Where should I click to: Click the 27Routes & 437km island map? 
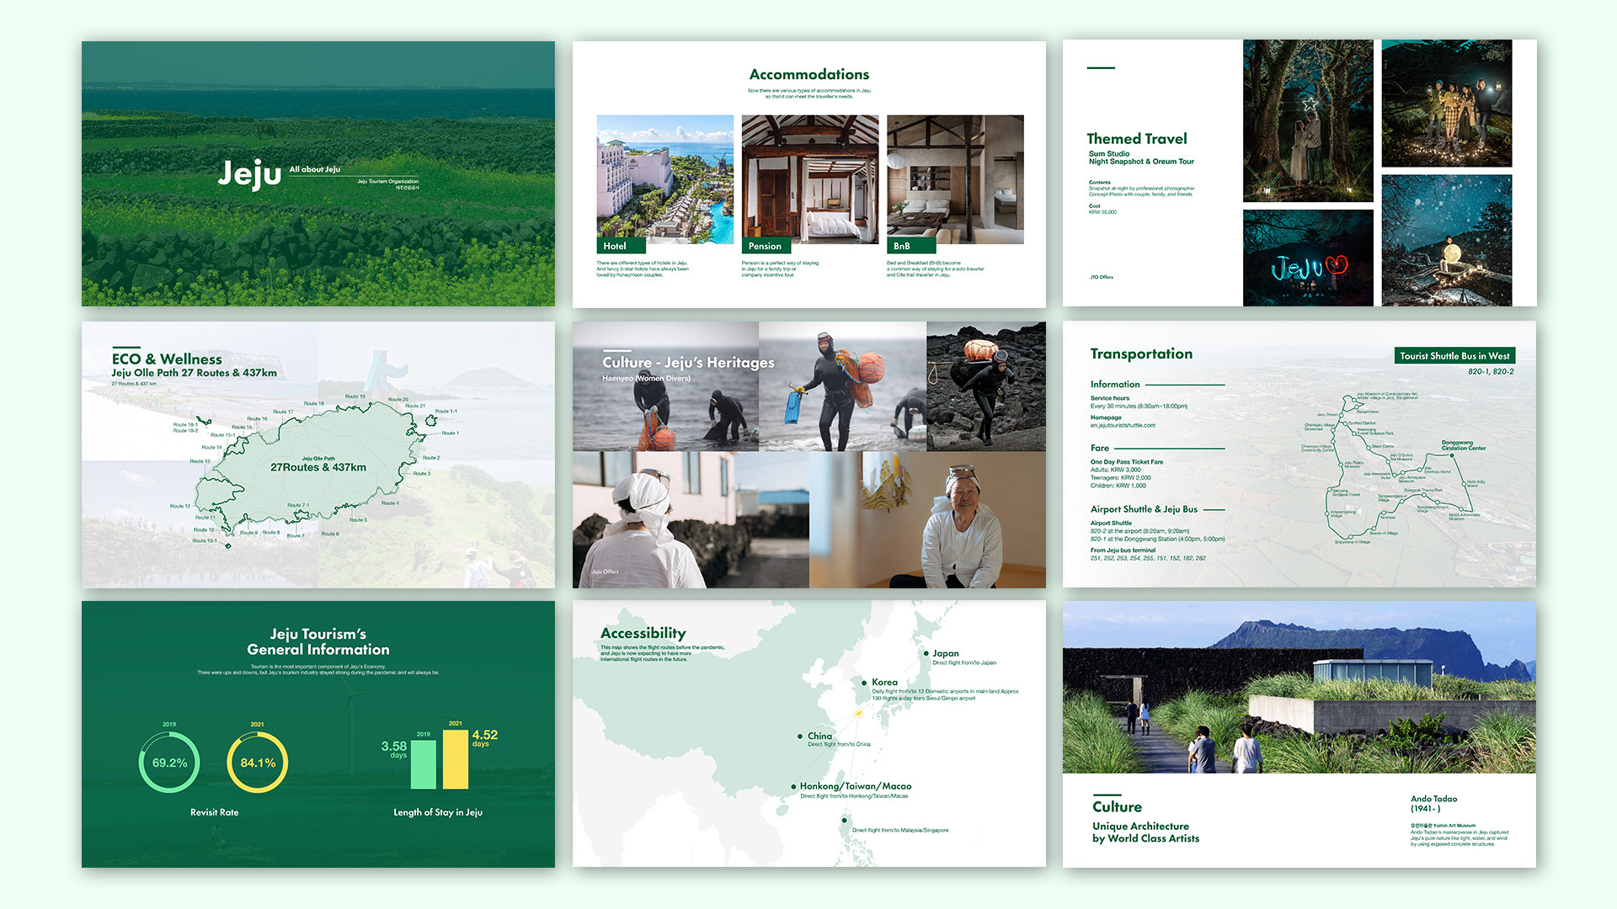tap(318, 467)
